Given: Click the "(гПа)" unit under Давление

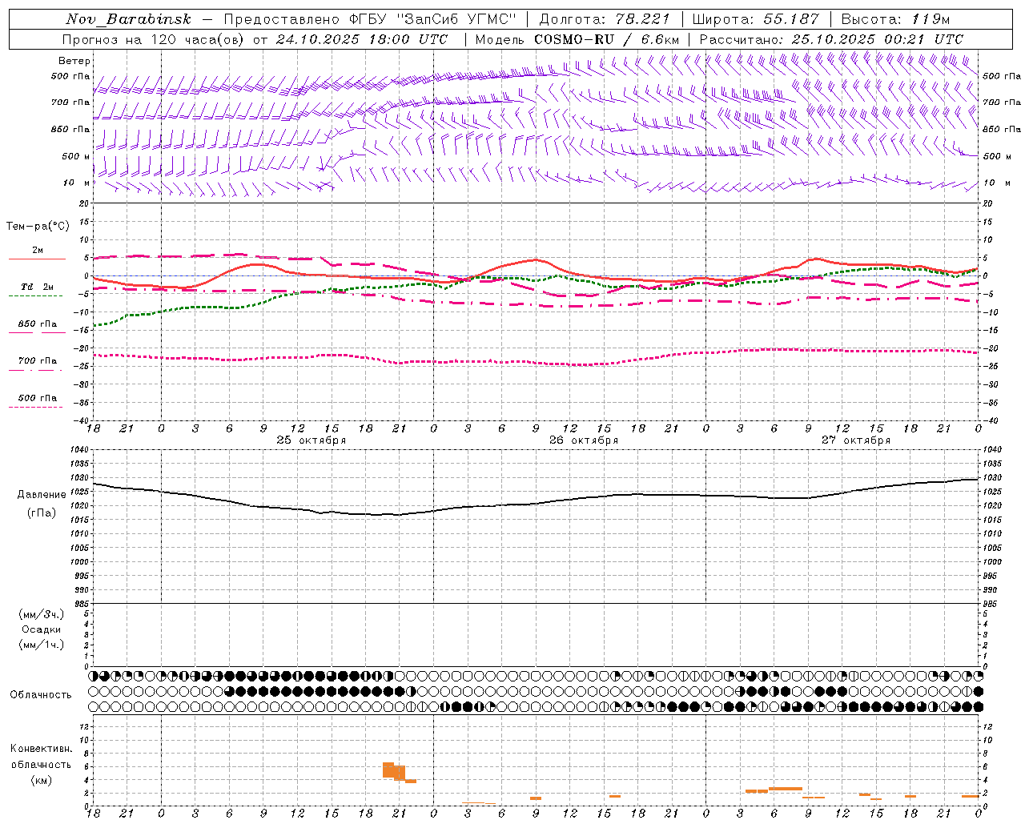Looking at the screenshot, I should coord(42,512).
